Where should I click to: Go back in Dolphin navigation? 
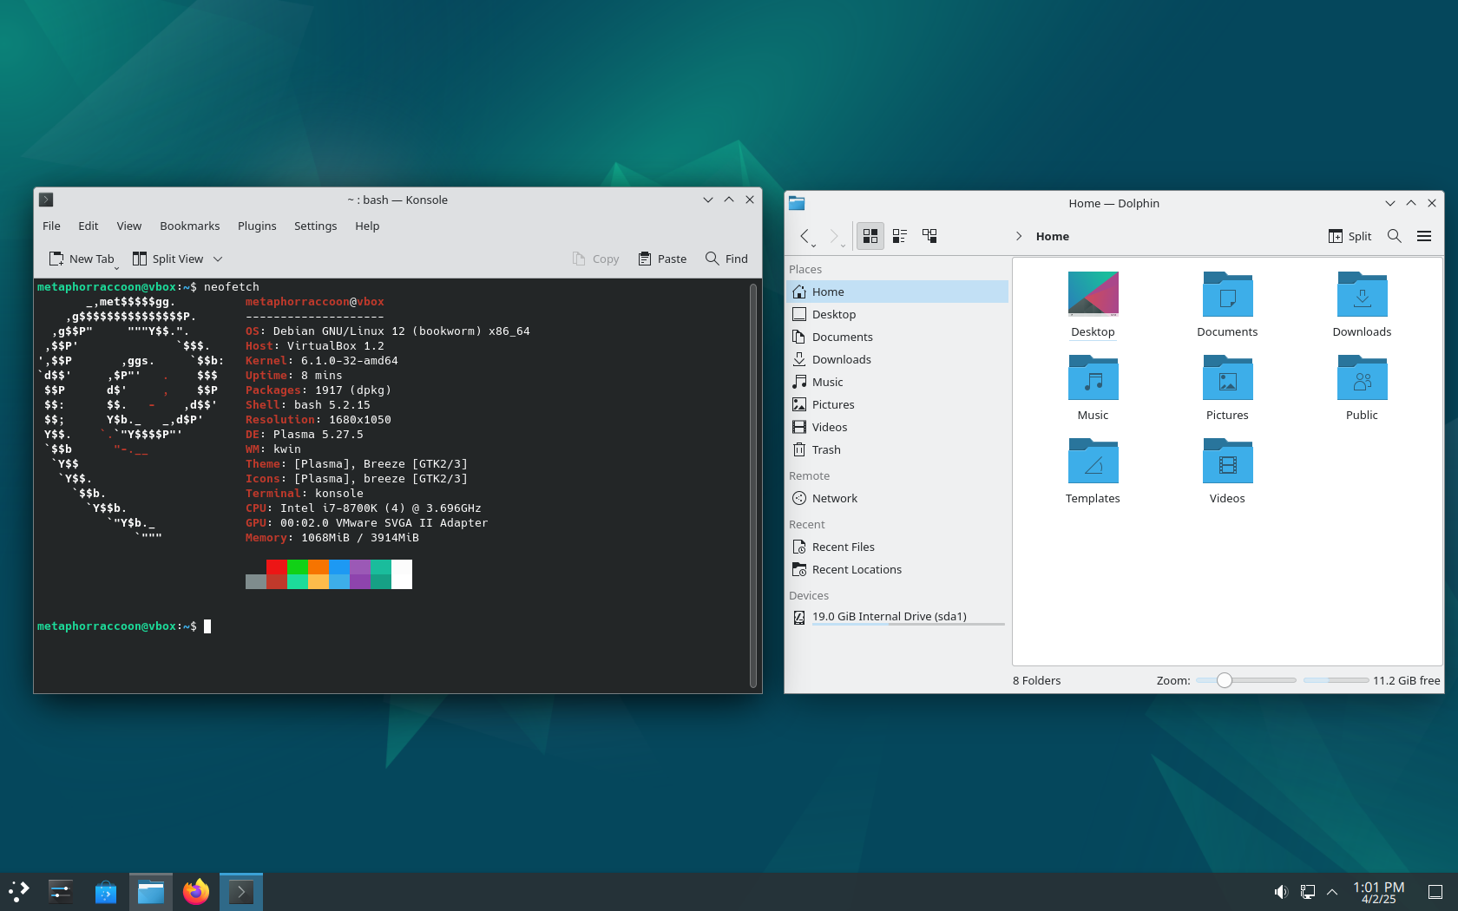click(x=806, y=236)
